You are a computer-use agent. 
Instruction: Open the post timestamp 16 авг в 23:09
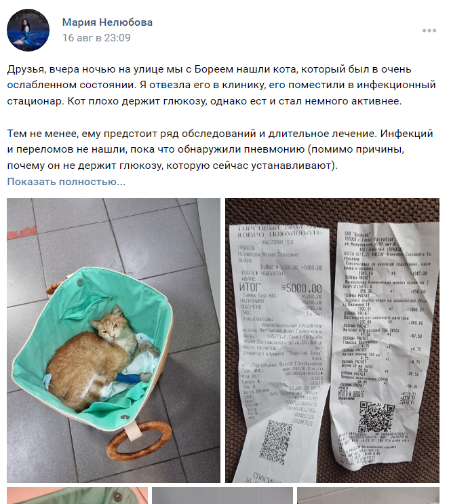tap(96, 37)
